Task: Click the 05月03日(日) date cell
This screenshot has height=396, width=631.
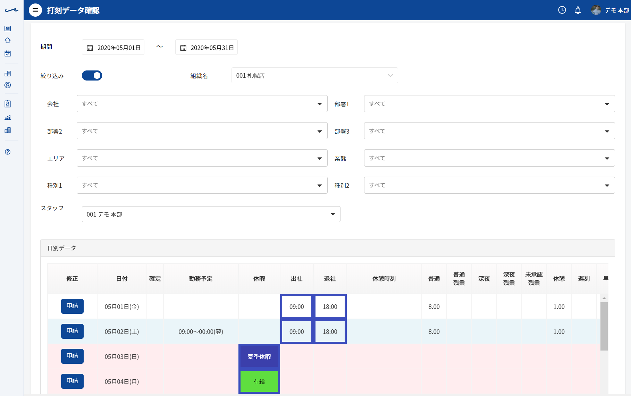Action: click(x=122, y=357)
